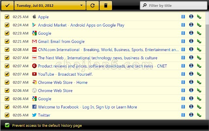Open The Next Web history link
This screenshot has height=131, width=209.
[x=98, y=58]
